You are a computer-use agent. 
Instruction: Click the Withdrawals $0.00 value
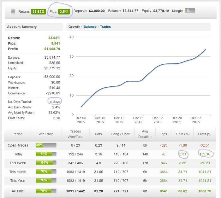point(56,82)
